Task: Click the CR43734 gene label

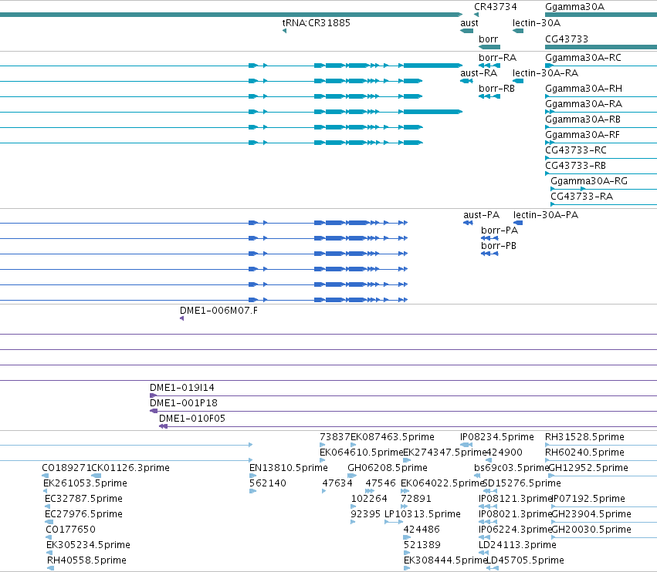Action: 496,7
